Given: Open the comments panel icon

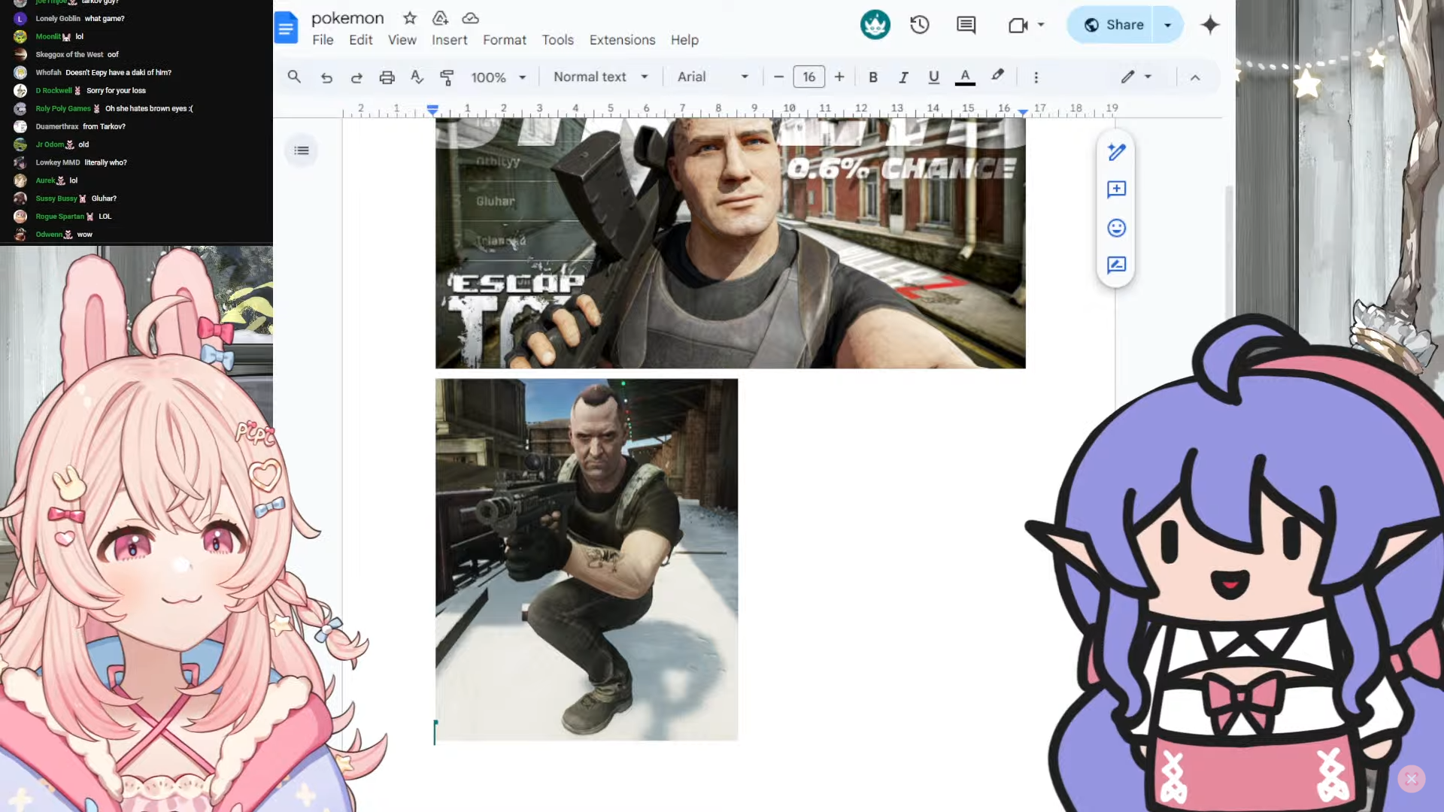Looking at the screenshot, I should pyautogui.click(x=966, y=25).
